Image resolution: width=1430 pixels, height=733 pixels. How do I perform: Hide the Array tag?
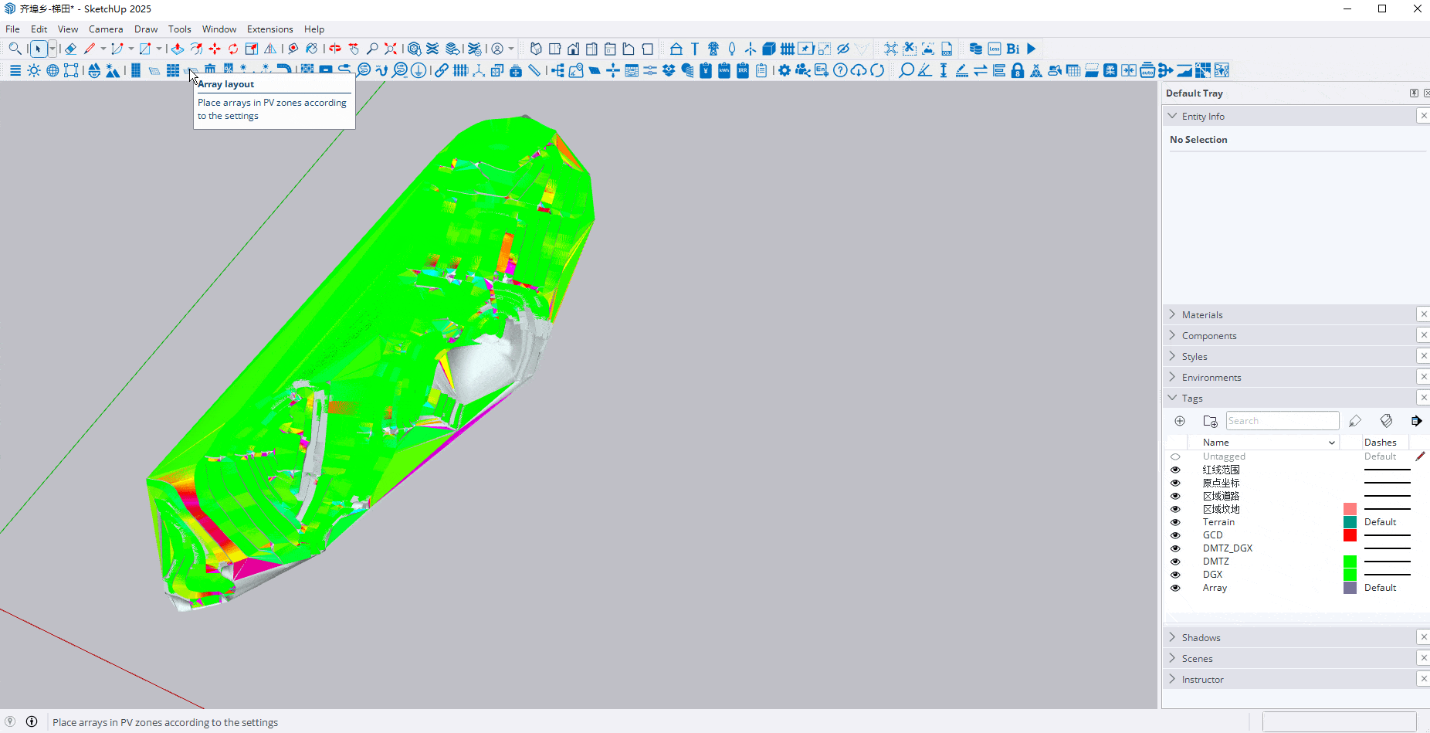[1175, 588]
